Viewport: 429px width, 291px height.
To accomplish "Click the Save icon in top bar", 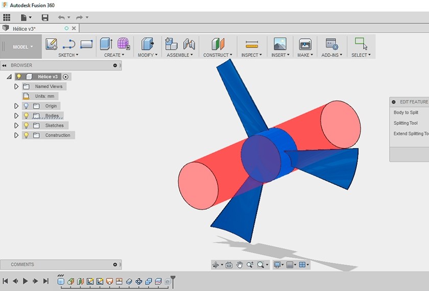I will point(45,17).
